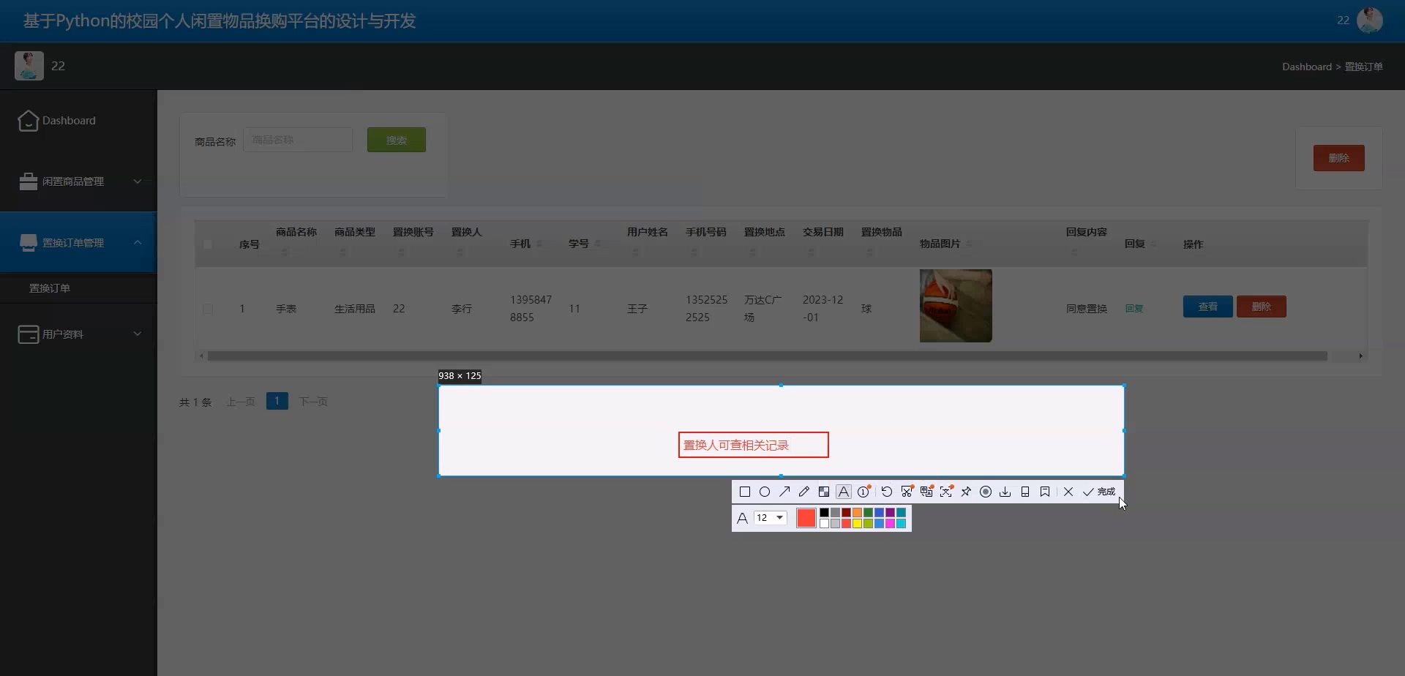Click the current red color preview swatch

[806, 518]
